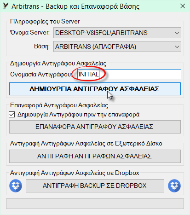This screenshot has width=190, height=215.
Task: Open the DESKTOP-V8I5FQL\ARBITRANS server combo box
Action: coord(117,33)
